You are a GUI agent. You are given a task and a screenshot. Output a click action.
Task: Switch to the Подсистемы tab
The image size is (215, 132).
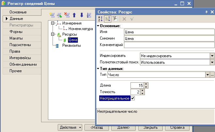click(x=22, y=45)
